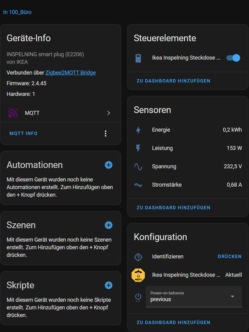The image size is (249, 332).
Task: Add Steuerelemente card to dashboard
Action: [173, 81]
